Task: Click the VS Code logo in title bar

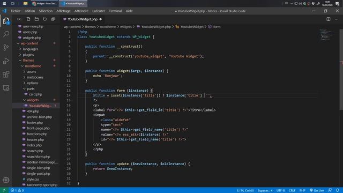Action: [x=4, y=11]
